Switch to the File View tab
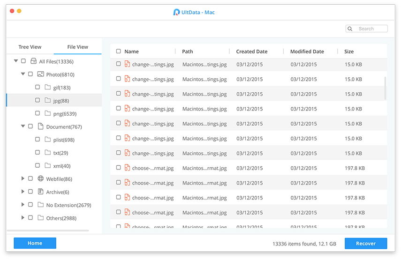401x259 pixels. 77,47
